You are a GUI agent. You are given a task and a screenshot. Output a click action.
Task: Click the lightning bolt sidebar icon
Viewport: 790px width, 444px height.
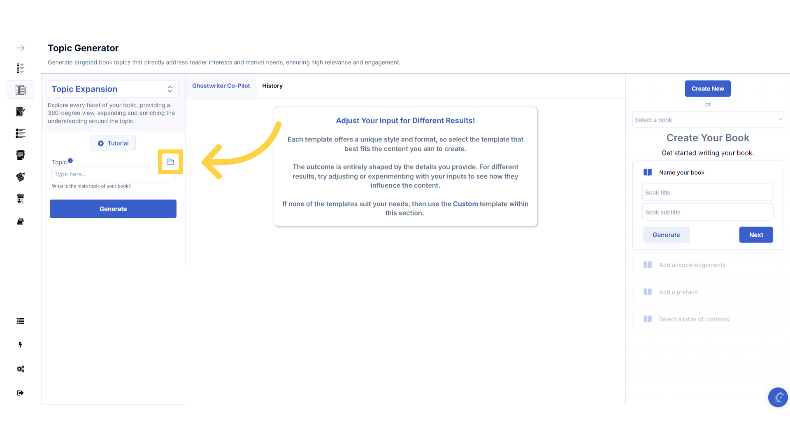point(21,345)
